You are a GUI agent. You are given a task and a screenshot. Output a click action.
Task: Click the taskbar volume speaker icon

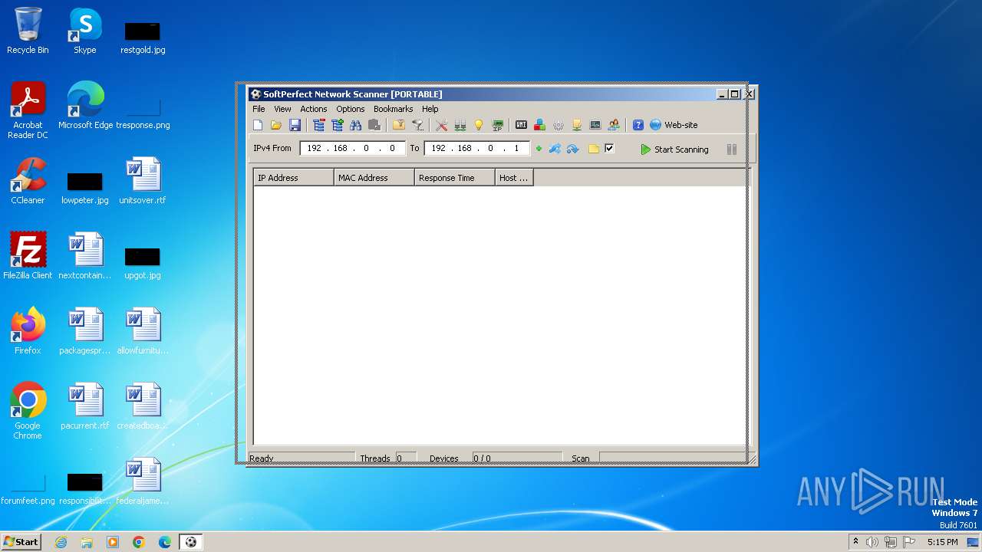[x=872, y=542]
